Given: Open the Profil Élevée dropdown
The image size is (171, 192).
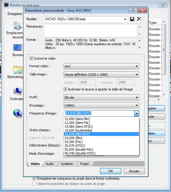Looking at the screenshot, I should [x=101, y=97].
